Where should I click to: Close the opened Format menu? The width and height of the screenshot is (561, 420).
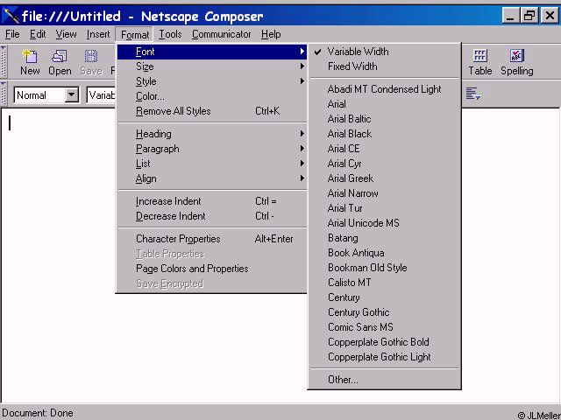pyautogui.click(x=134, y=35)
